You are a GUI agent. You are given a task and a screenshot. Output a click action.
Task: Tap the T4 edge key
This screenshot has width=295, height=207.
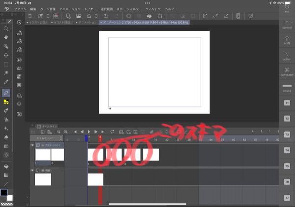[287, 150]
